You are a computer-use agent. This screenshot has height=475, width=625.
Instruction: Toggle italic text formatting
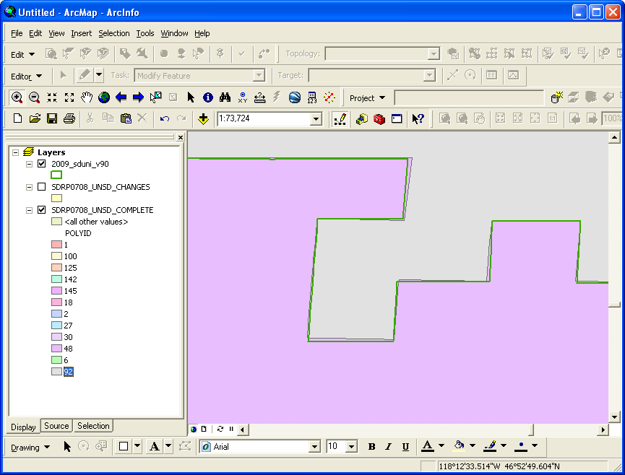click(388, 447)
